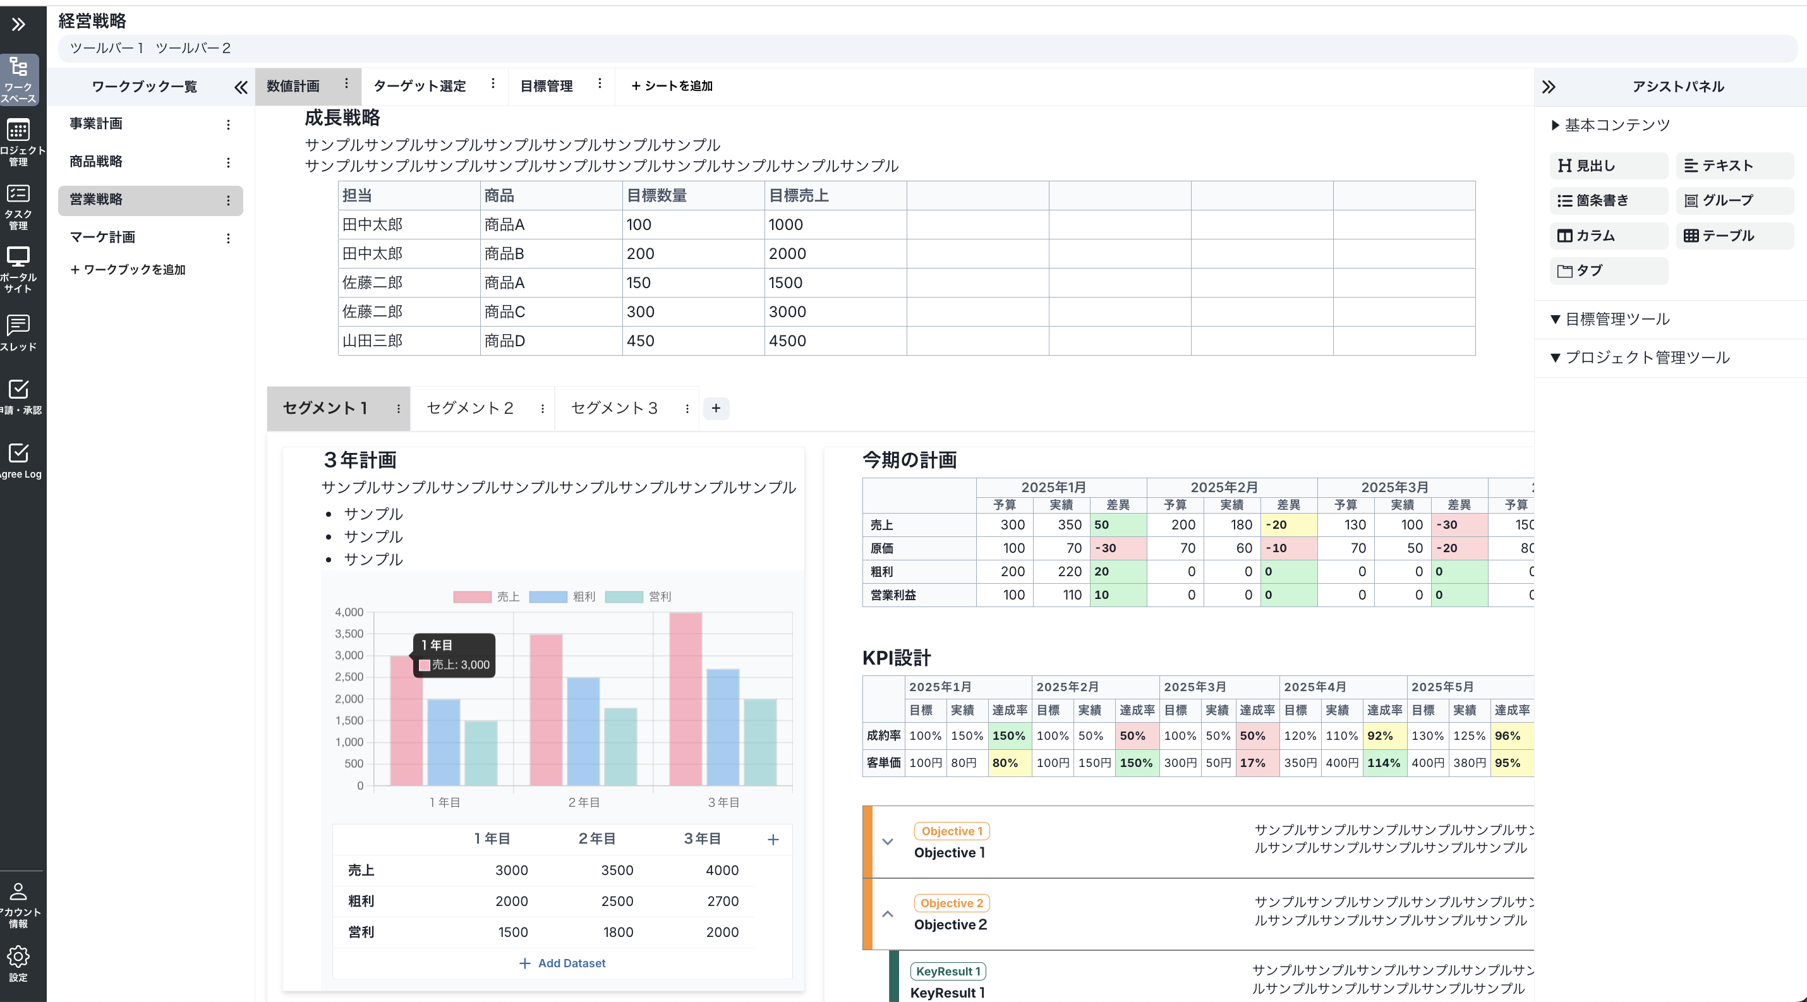The image size is (1807, 1002).
Task: Insert a テーブル table block
Action: 1734,236
